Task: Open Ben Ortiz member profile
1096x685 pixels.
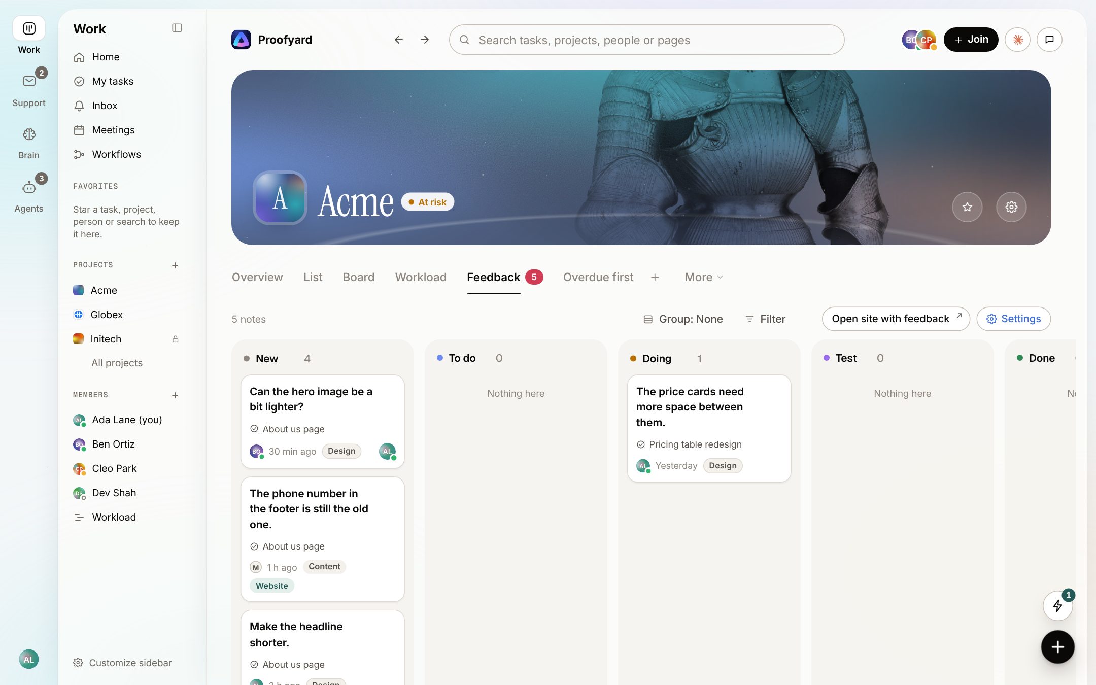Action: pos(113,444)
